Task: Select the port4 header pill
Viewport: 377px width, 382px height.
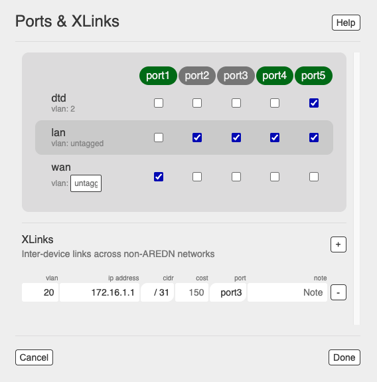Action: point(275,76)
